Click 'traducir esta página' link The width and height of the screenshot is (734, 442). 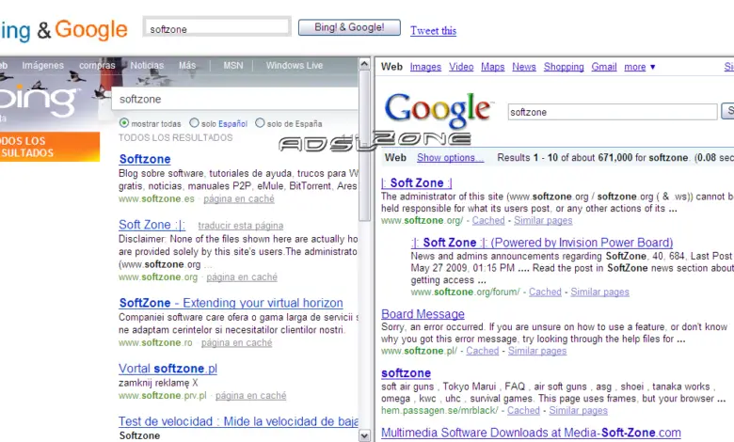(x=241, y=226)
